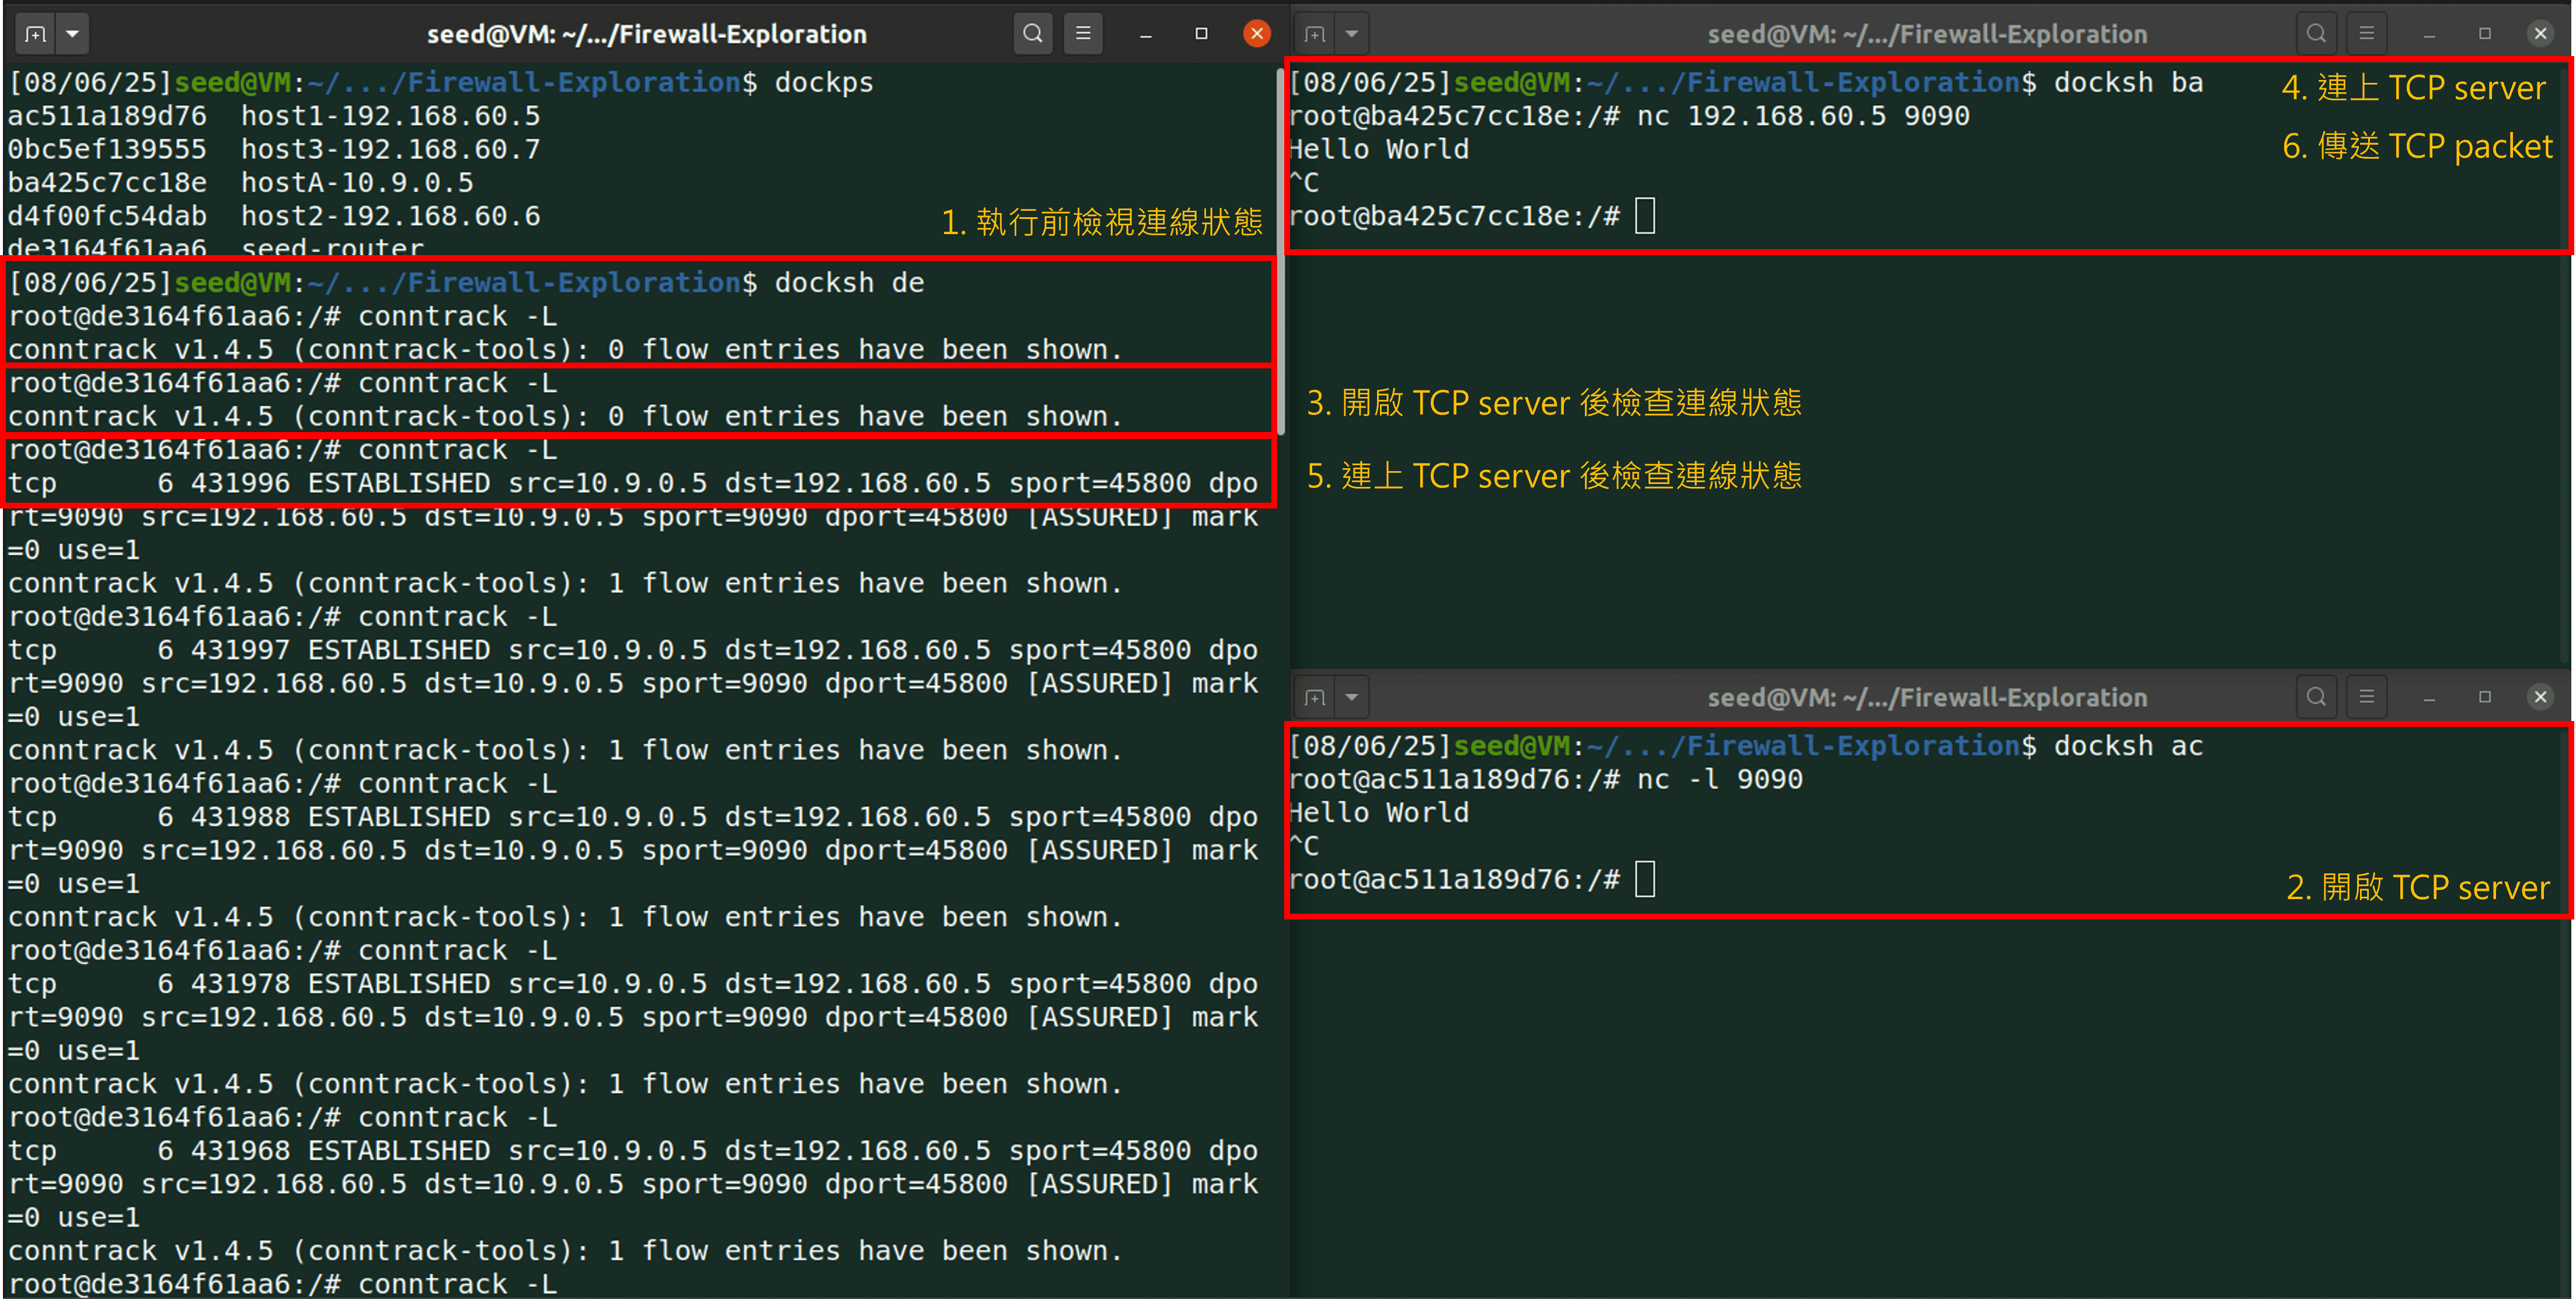
Task: Maximize the left terminal window
Action: point(1201,33)
